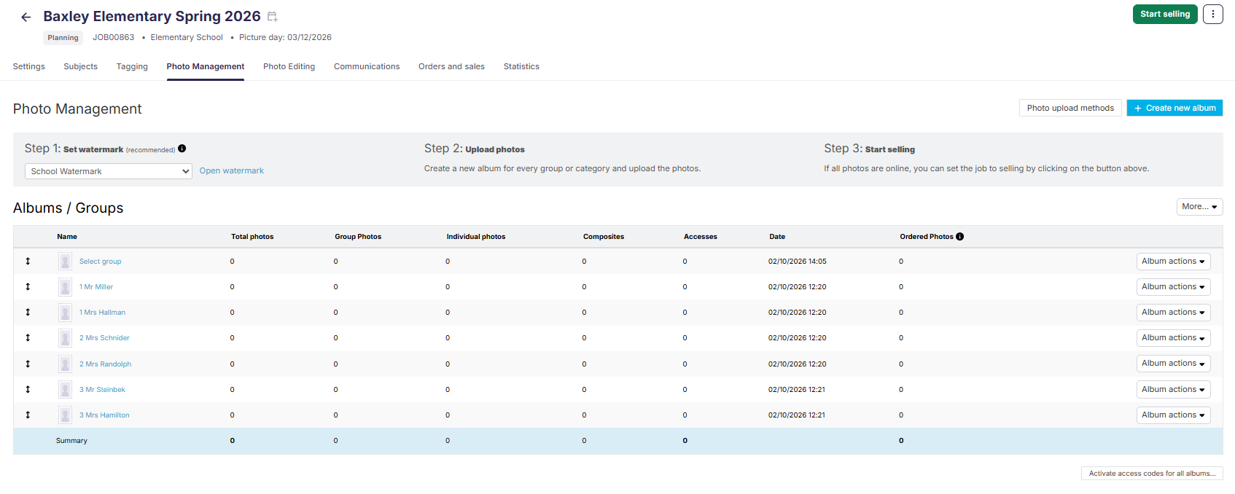Screen dimensions: 1235x494
Task: Click Create new album button
Action: click(x=1174, y=108)
